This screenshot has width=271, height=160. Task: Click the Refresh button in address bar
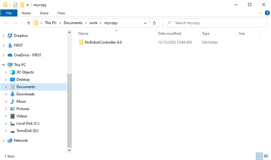pyautogui.click(x=154, y=23)
